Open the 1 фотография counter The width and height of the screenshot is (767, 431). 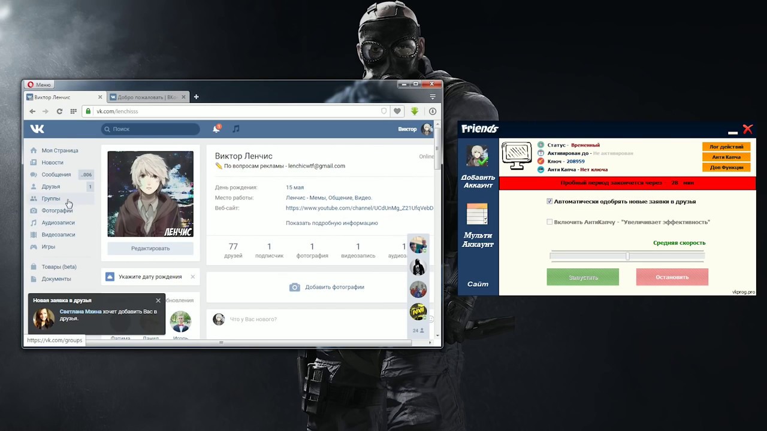click(312, 250)
